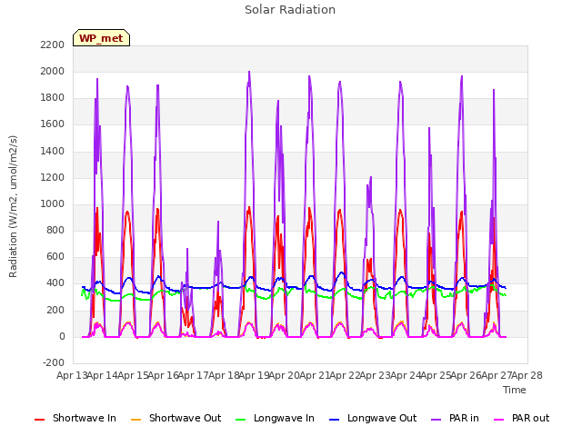Image resolution: width=582 pixels, height=436 pixels.
Task: Click the Longwave Out legend label
Action: click(382, 418)
